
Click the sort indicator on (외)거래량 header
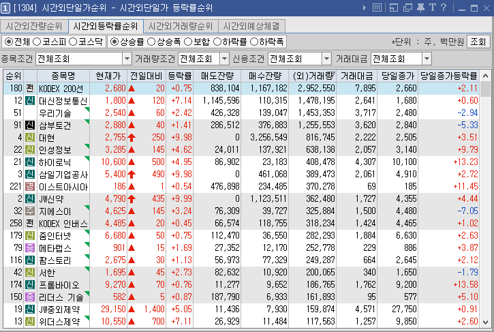pyautogui.click(x=332, y=74)
